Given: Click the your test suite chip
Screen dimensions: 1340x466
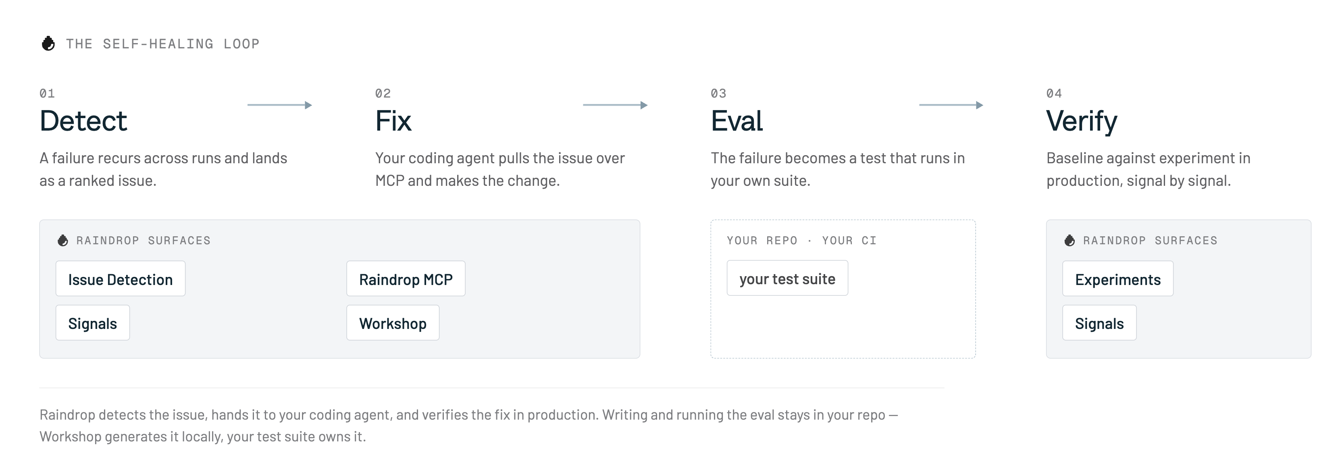Looking at the screenshot, I should pyautogui.click(x=788, y=278).
